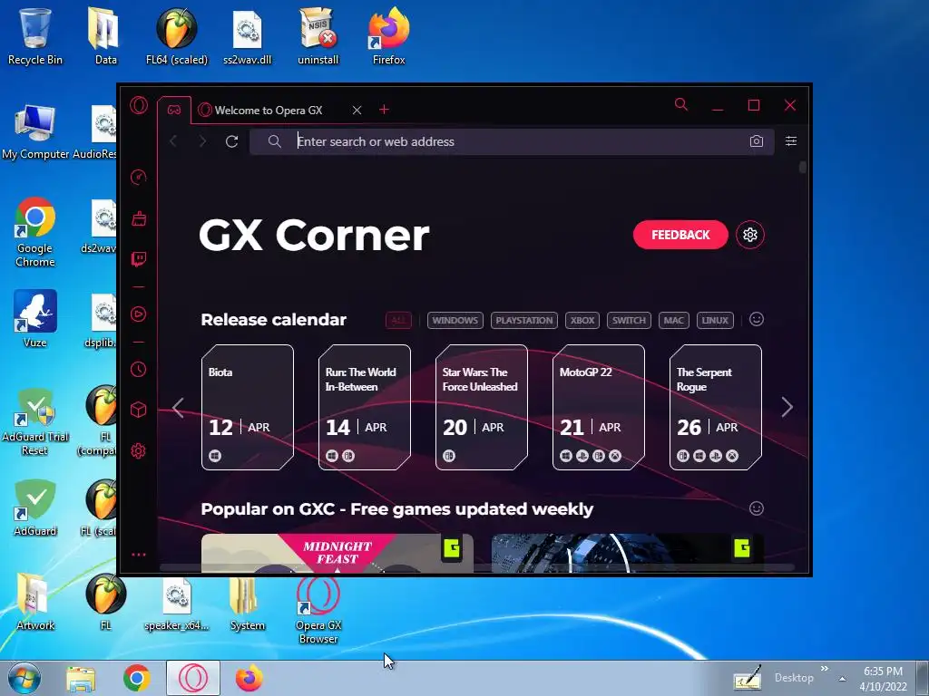Image resolution: width=929 pixels, height=696 pixels.
Task: Open GX Corner settings gear button
Action: (x=750, y=235)
